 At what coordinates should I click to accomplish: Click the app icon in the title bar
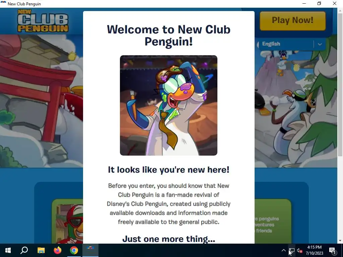point(3,3)
